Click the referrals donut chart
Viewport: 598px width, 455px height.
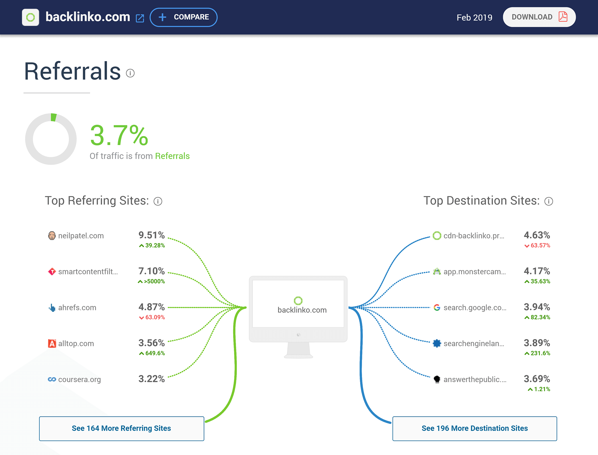coord(51,139)
